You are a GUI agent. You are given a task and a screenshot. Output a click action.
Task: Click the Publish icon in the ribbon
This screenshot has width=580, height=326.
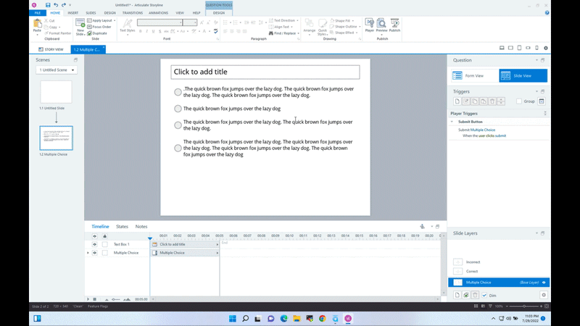(x=394, y=25)
